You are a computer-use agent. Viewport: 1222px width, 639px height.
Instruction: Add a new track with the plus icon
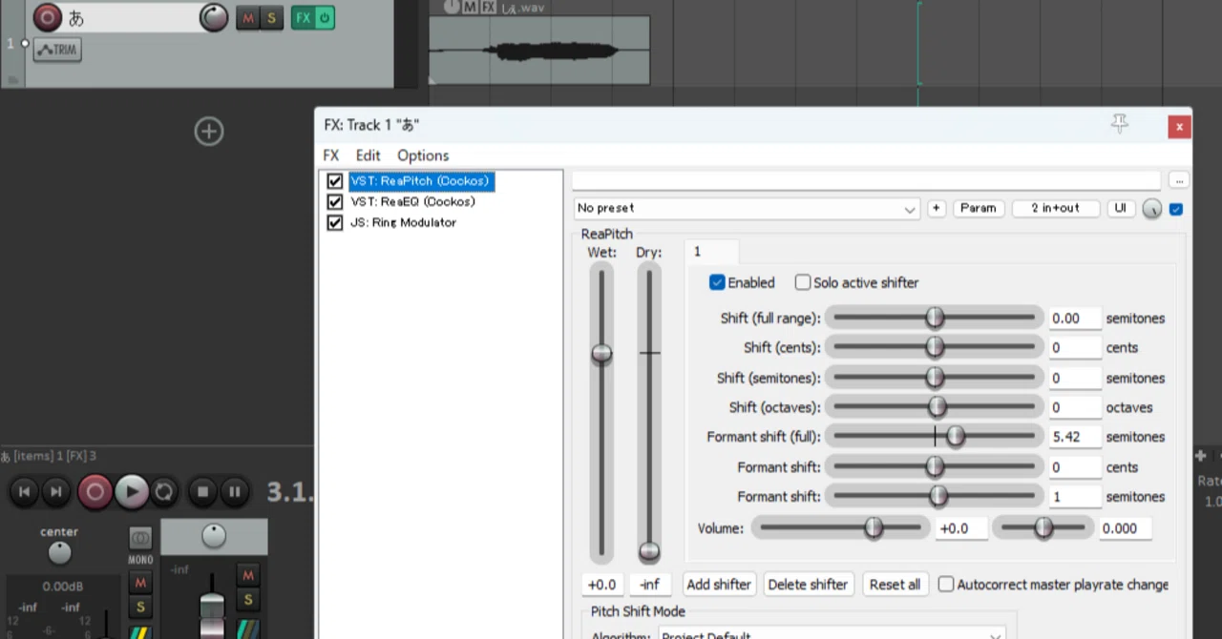[209, 131]
